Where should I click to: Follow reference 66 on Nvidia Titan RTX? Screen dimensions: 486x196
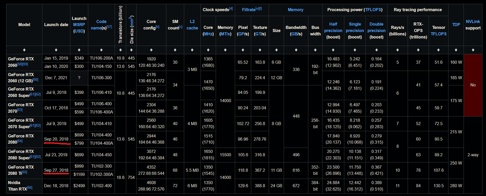tap(29, 188)
